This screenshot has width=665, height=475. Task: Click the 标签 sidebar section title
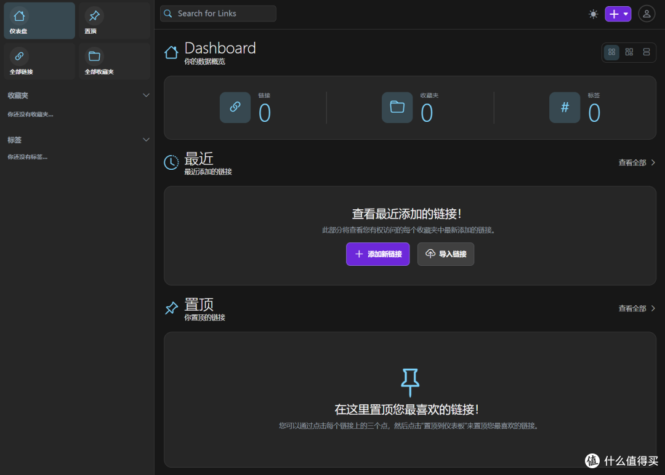[14, 140]
